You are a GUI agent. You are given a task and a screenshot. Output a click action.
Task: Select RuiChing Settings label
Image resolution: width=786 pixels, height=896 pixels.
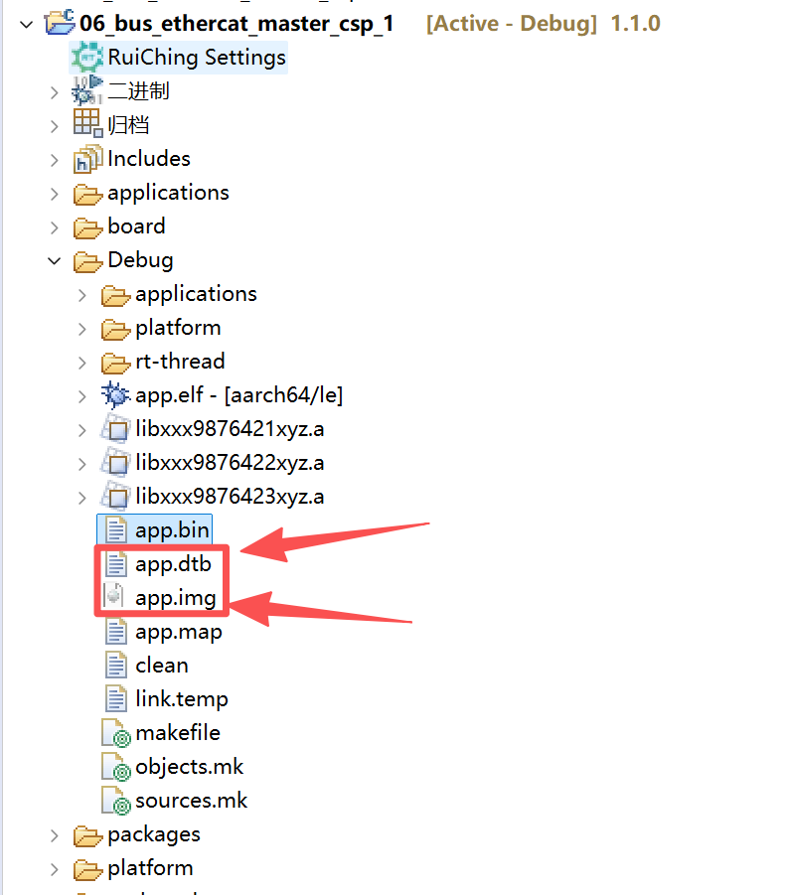(197, 58)
